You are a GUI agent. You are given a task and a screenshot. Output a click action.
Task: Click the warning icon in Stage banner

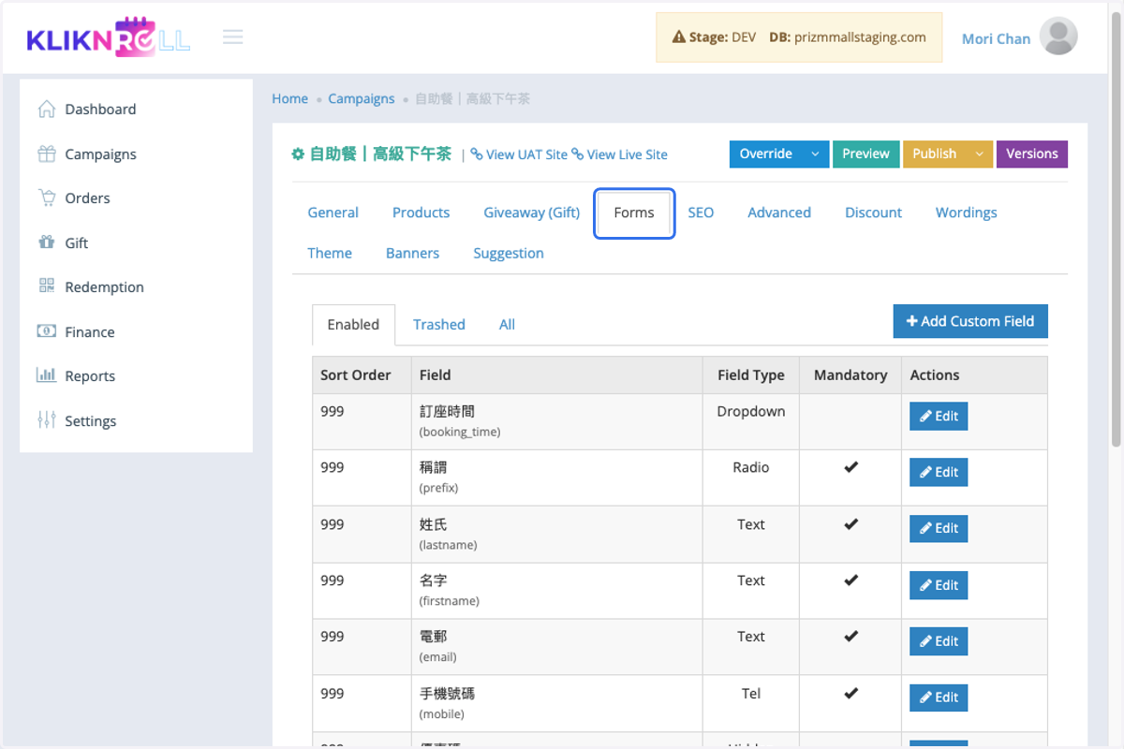tap(679, 38)
